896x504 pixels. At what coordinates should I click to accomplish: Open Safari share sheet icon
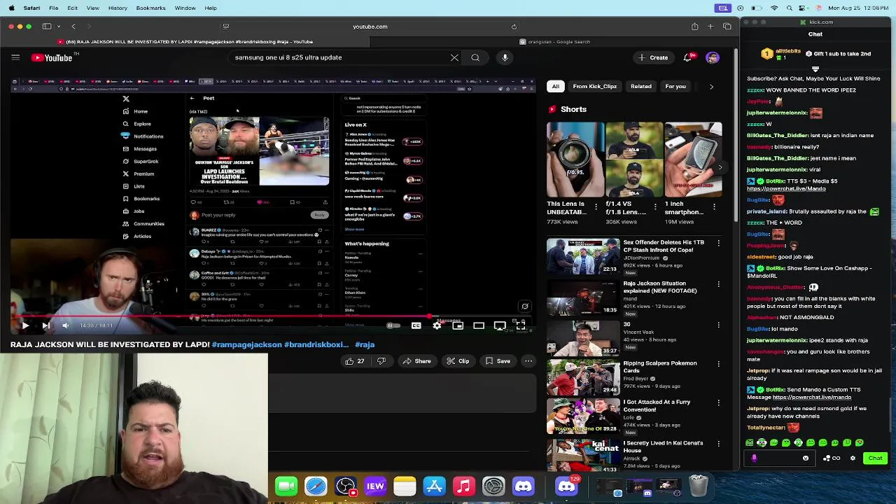(x=694, y=27)
